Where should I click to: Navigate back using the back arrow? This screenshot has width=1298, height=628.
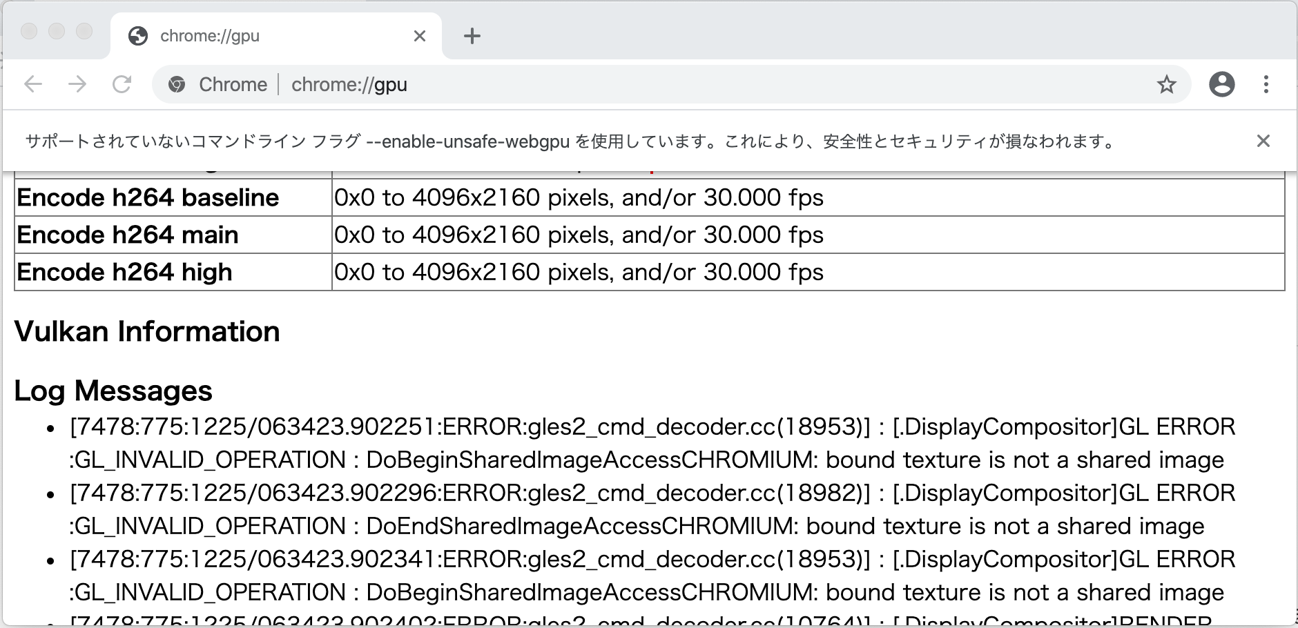coord(32,84)
